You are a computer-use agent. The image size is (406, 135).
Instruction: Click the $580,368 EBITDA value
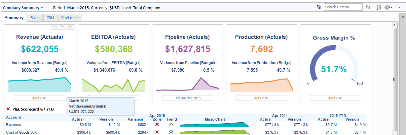coord(113,49)
